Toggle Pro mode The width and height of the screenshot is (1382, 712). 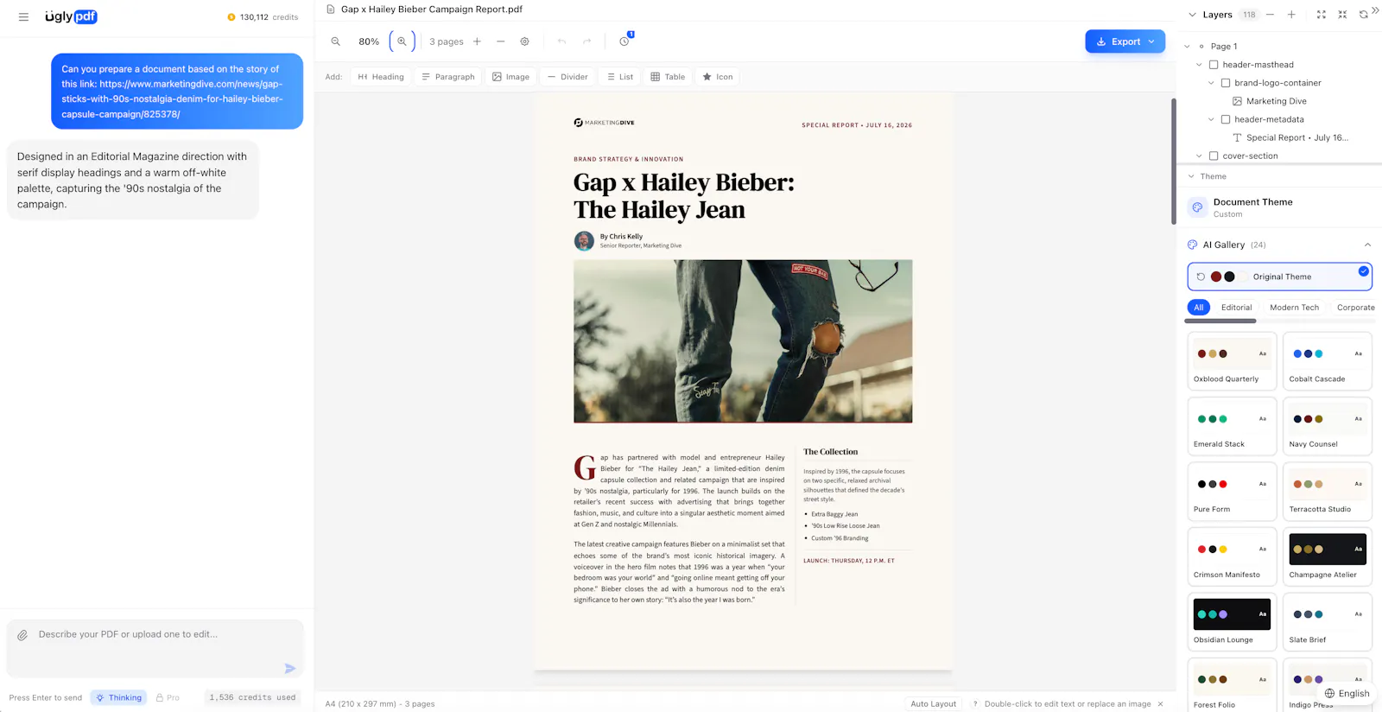[168, 697]
